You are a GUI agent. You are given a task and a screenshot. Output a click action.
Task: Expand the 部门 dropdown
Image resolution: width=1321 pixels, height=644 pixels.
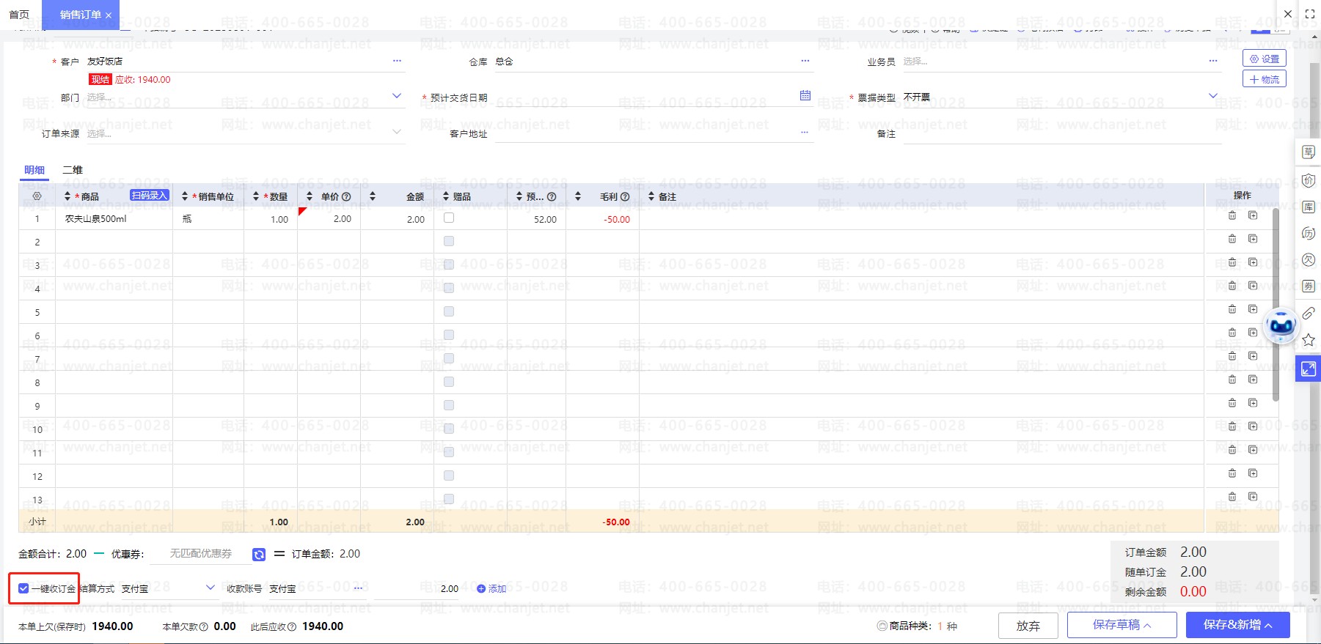397,96
